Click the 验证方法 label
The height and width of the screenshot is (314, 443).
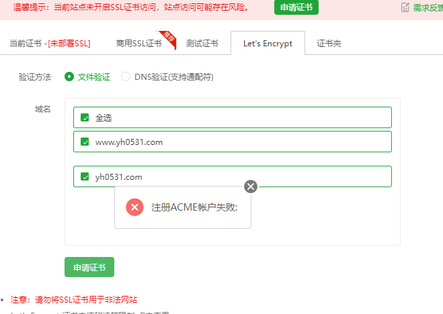[35, 77]
